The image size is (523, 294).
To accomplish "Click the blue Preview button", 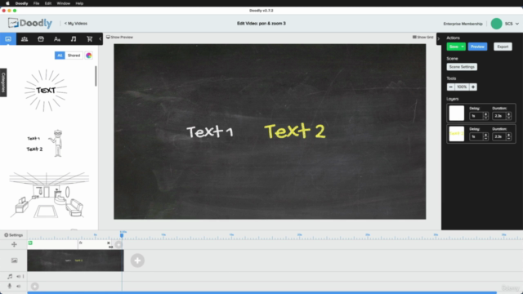I will pyautogui.click(x=477, y=47).
